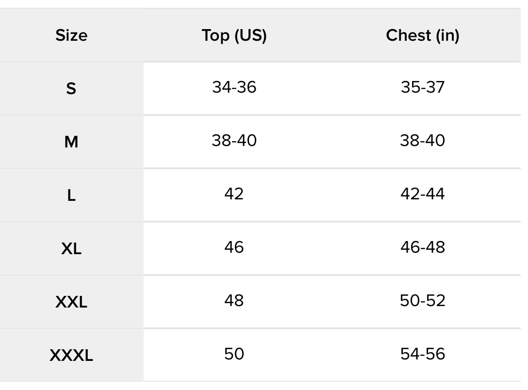The image size is (528, 390).
Task: Choose the XL size row label
Action: (71, 249)
